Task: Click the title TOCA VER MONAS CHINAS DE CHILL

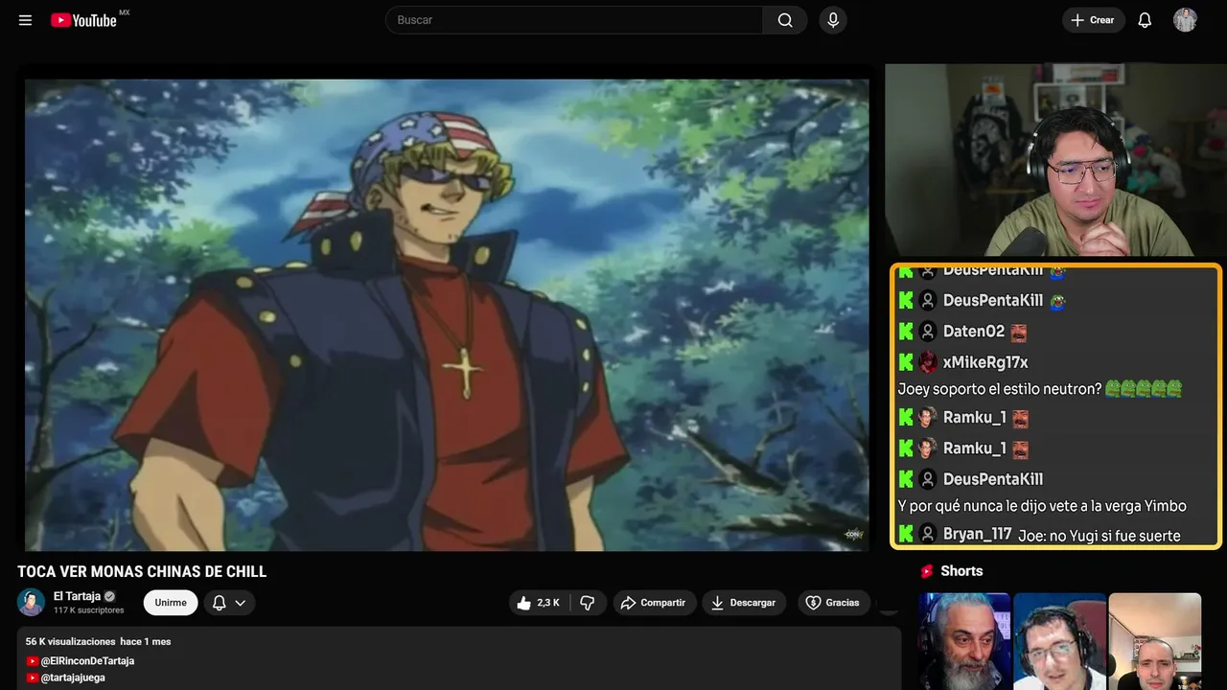Action: 142,572
